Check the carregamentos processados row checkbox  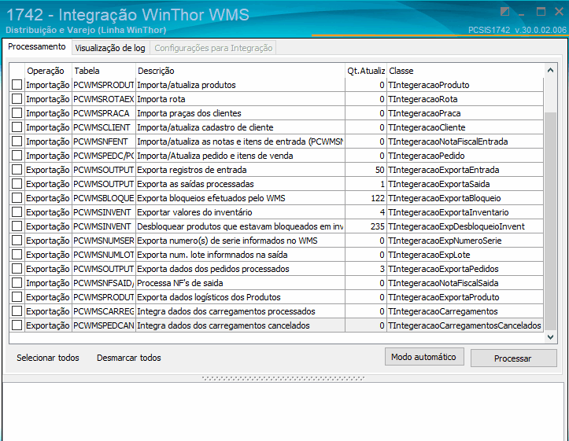coord(17,311)
